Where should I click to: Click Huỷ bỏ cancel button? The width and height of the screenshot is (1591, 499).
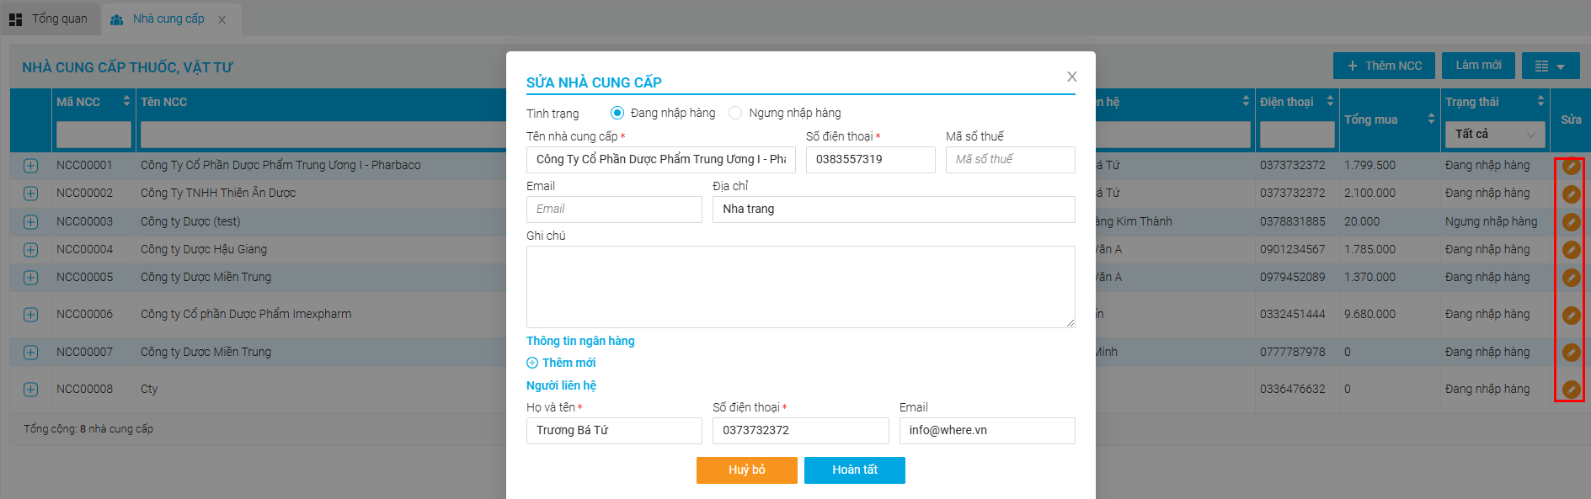click(x=746, y=470)
